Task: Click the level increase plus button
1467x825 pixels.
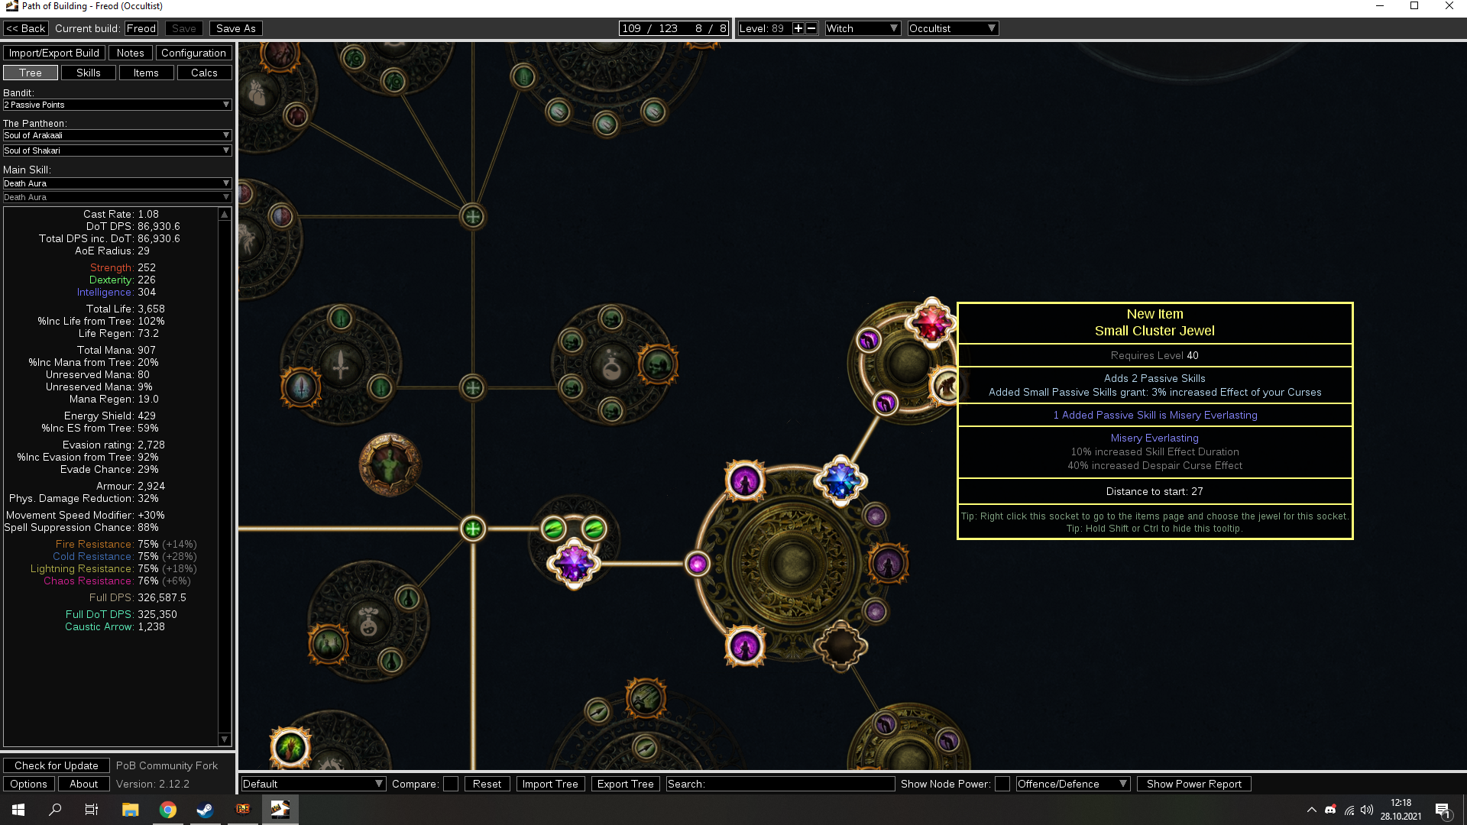Action: click(798, 28)
